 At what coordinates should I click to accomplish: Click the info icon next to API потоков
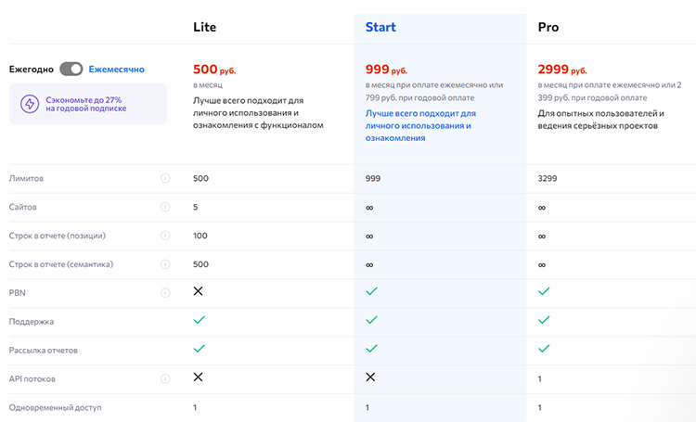165,378
